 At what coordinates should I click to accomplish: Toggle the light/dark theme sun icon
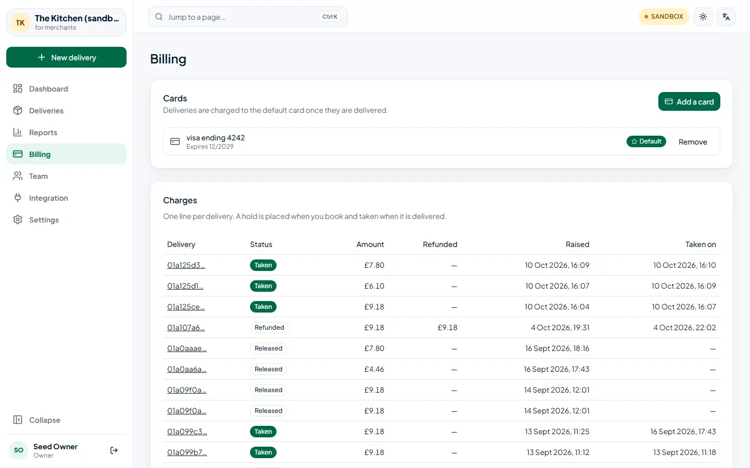click(703, 17)
